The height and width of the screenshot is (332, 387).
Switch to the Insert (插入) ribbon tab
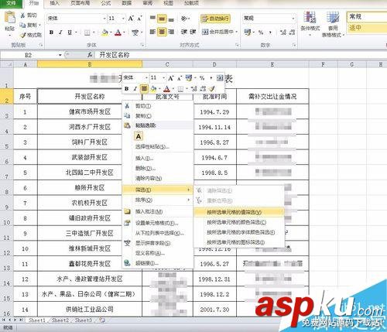click(x=54, y=3)
